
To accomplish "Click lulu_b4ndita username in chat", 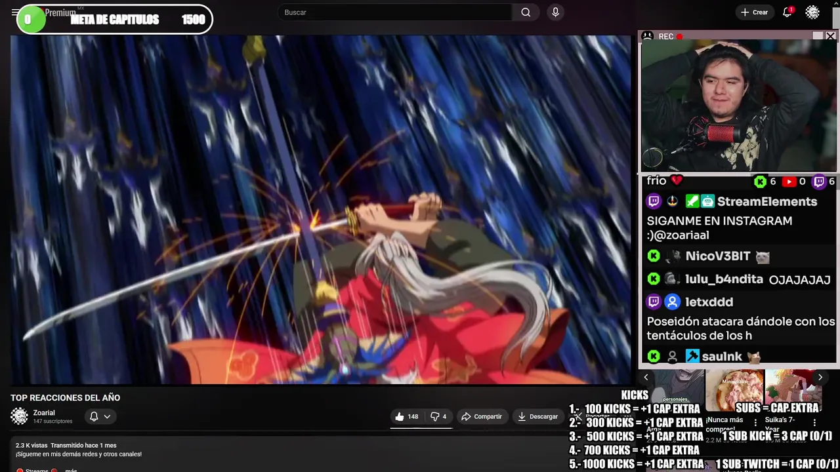I will pyautogui.click(x=724, y=279).
